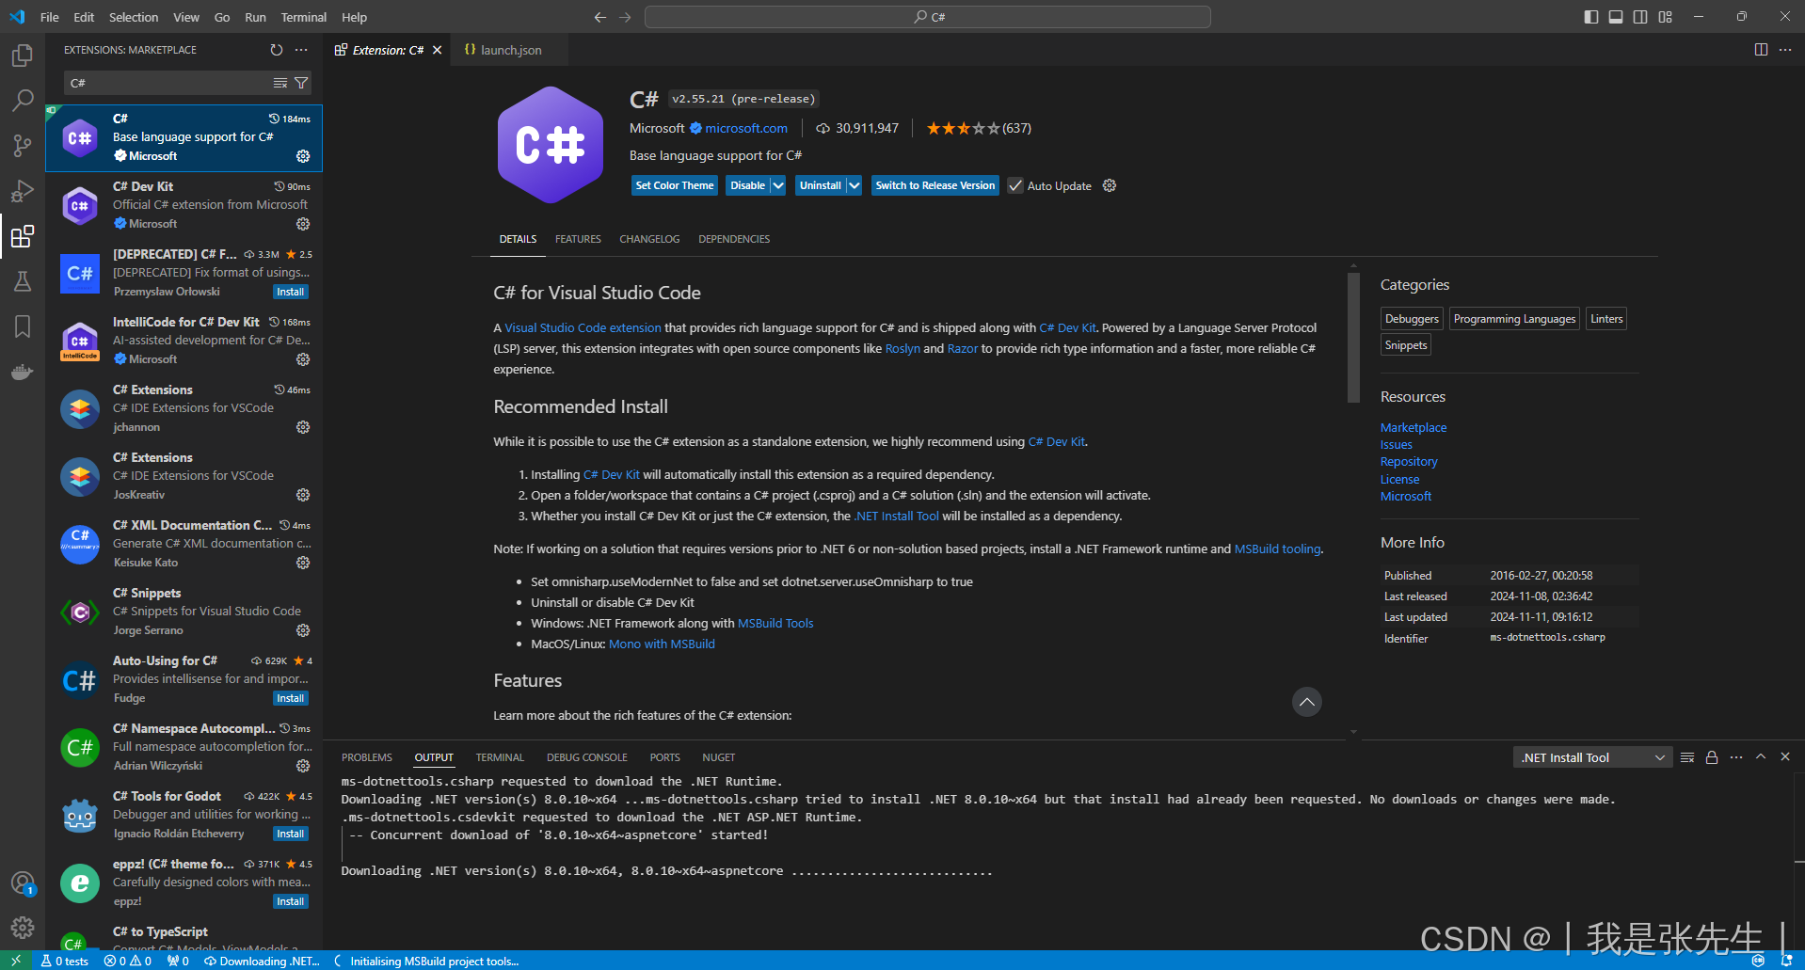1805x970 pixels.
Task: Click Switch to Release Version button
Action: (934, 185)
